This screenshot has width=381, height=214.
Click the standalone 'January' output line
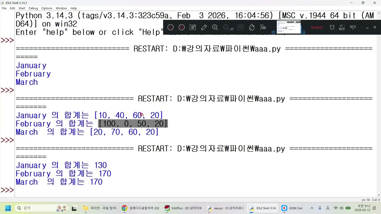pos(31,66)
